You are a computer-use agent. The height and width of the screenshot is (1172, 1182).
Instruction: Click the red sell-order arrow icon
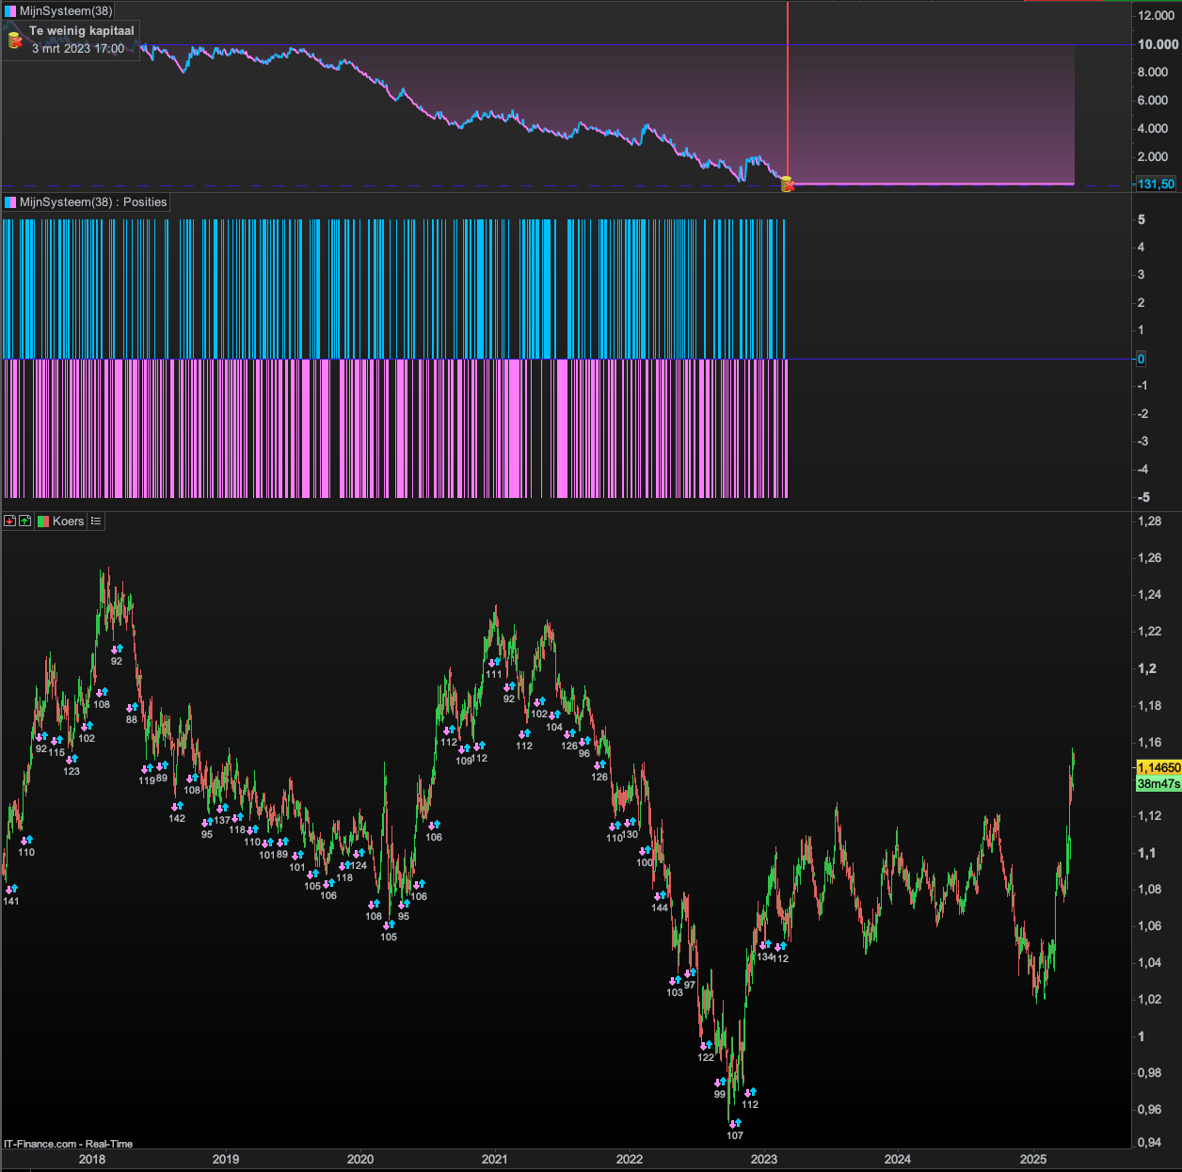[x=10, y=521]
